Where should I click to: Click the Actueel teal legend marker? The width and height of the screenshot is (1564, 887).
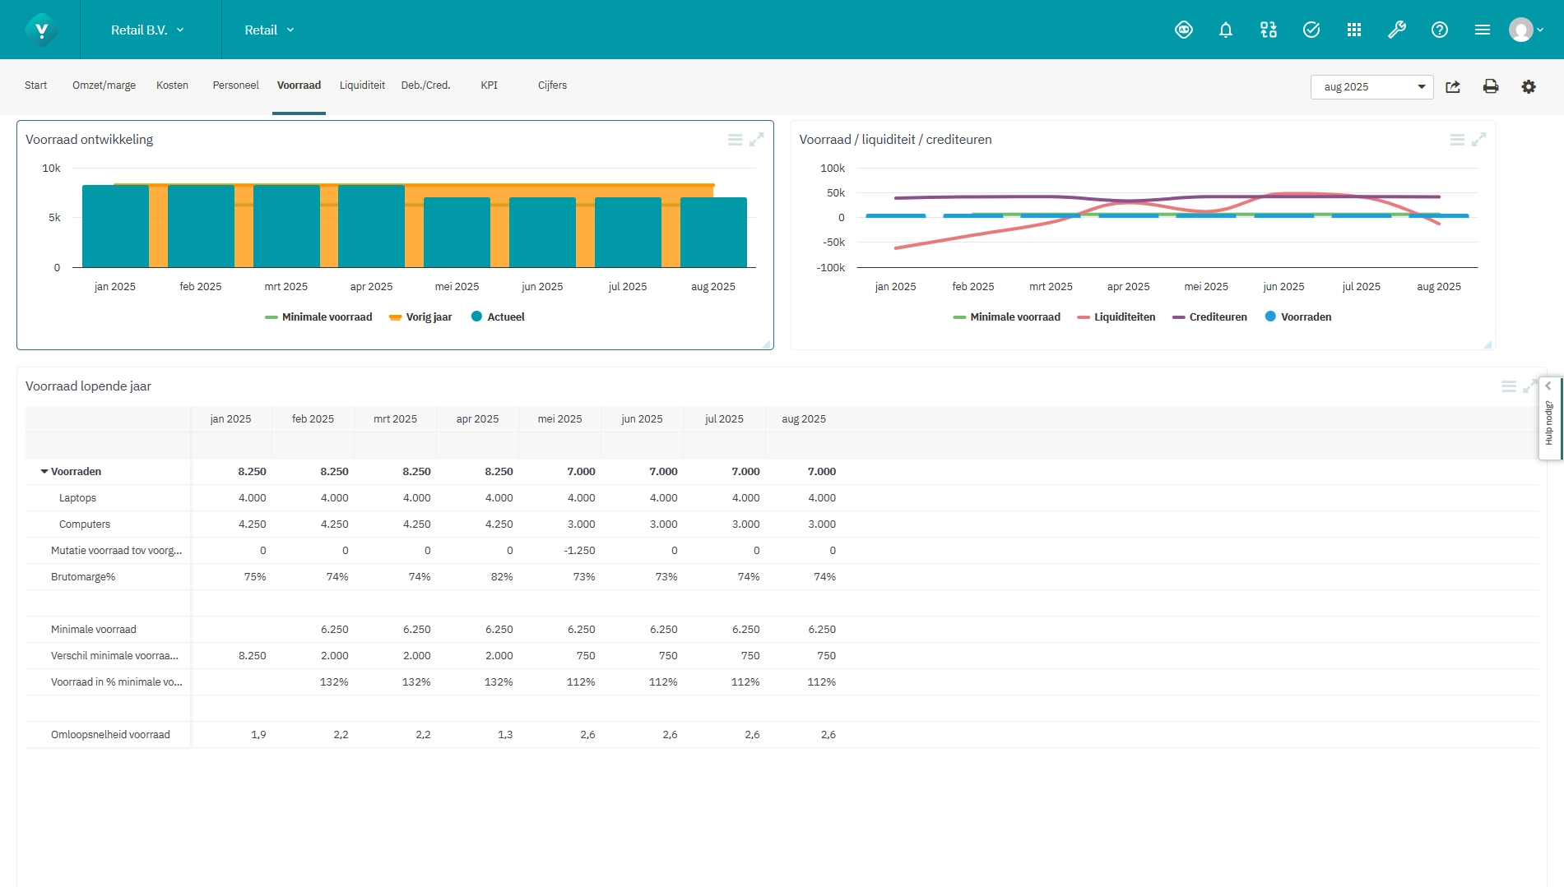pos(476,316)
